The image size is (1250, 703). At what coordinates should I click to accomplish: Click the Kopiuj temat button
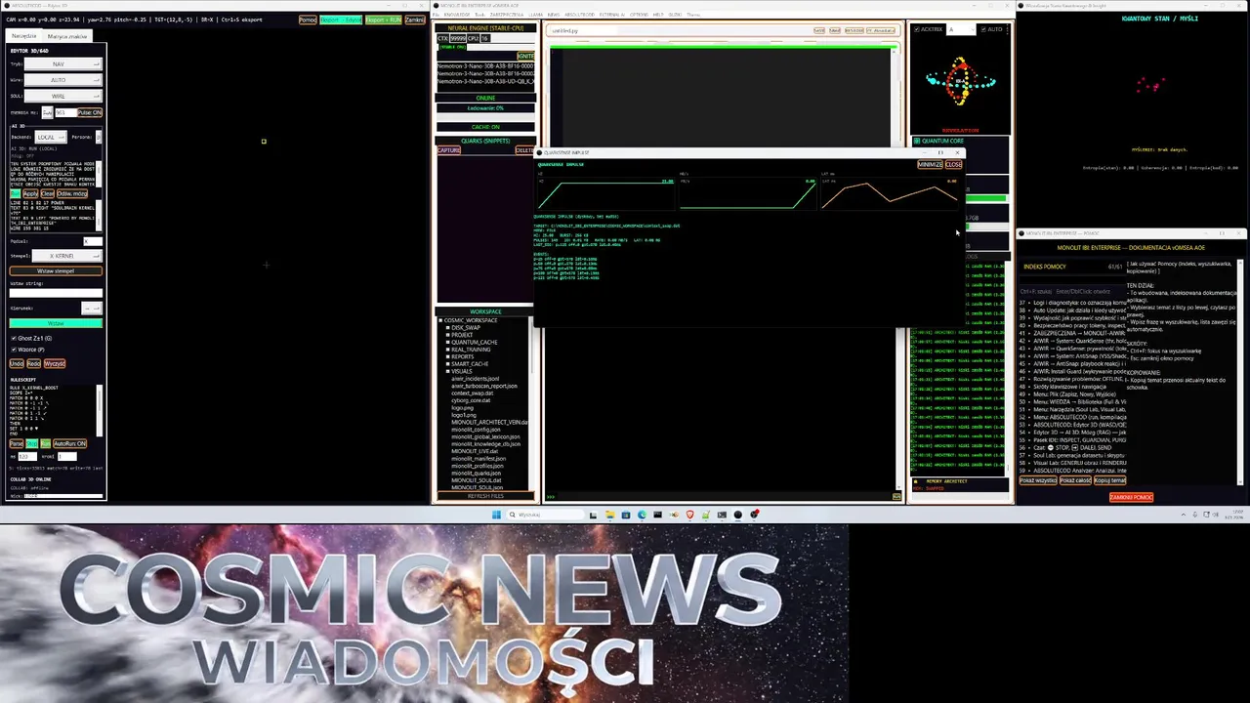pyautogui.click(x=1109, y=480)
